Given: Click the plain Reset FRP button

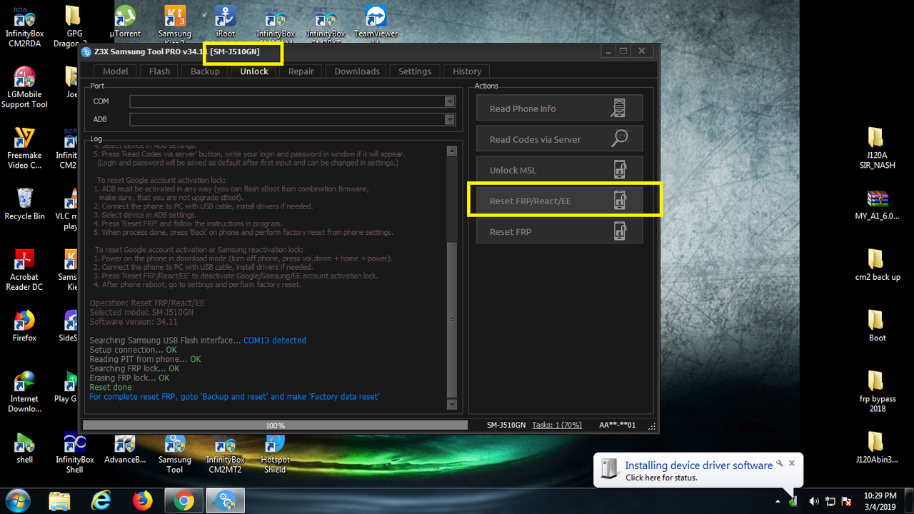Looking at the screenshot, I should coord(560,231).
